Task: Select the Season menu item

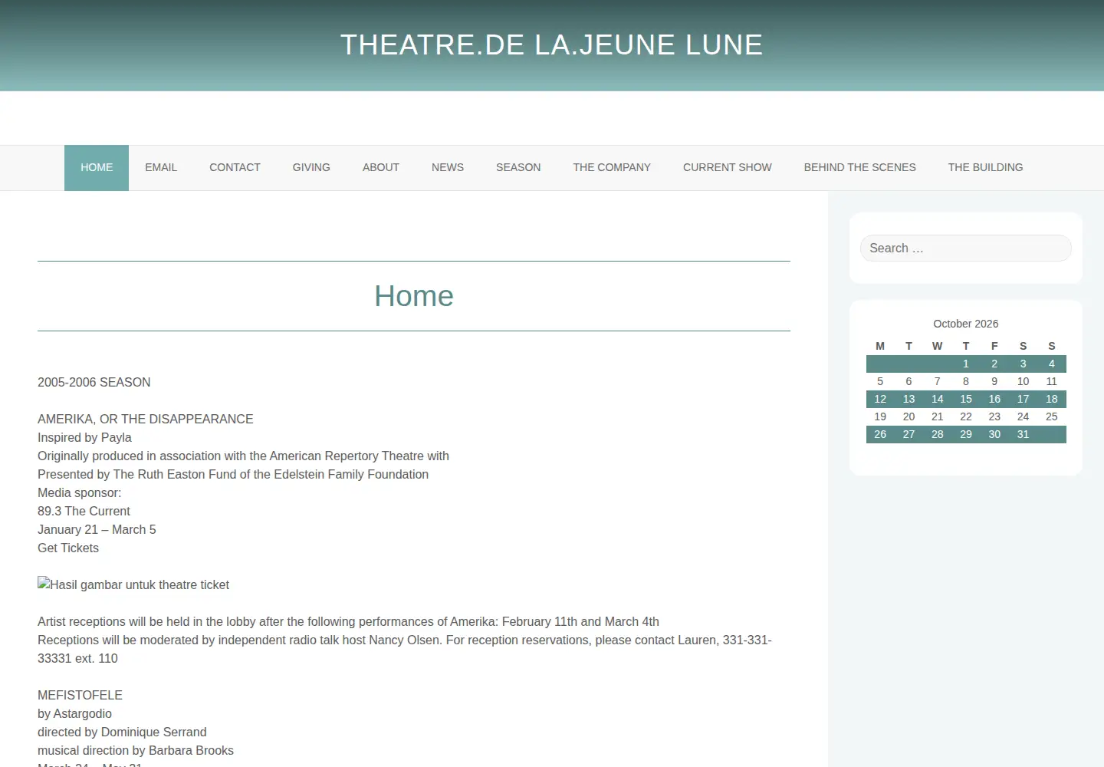Action: tap(518, 167)
